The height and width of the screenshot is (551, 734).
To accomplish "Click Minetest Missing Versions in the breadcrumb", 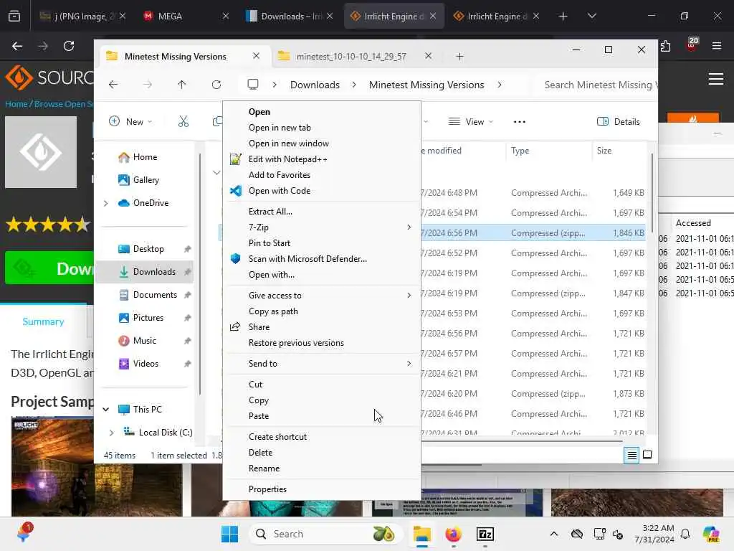I will 426,85.
